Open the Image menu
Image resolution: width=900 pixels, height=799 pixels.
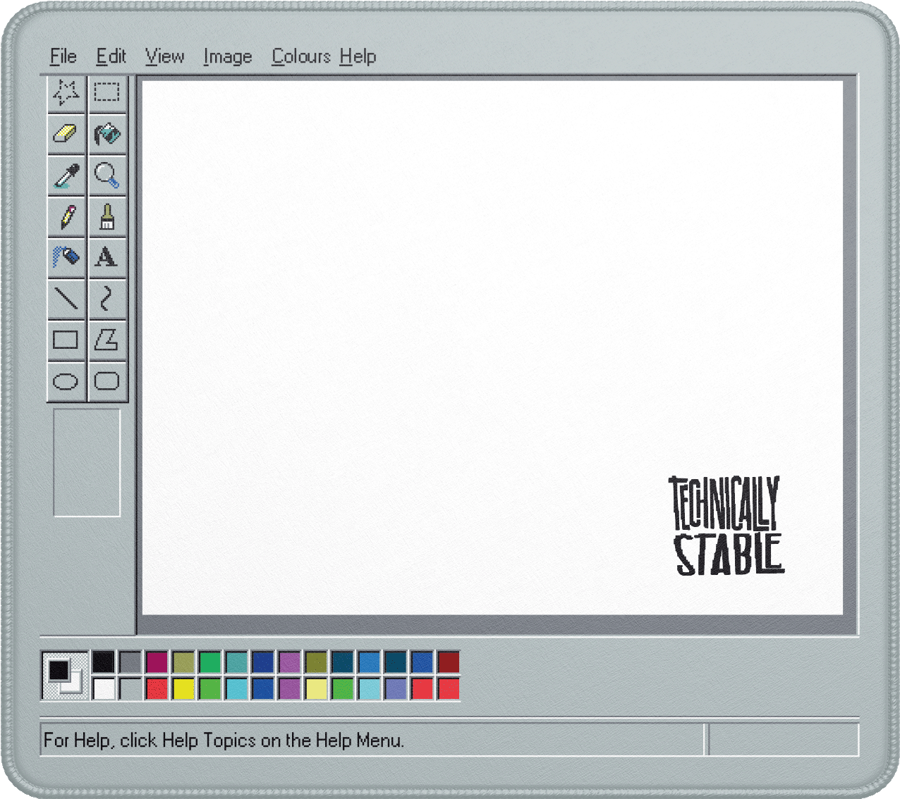coord(227,56)
